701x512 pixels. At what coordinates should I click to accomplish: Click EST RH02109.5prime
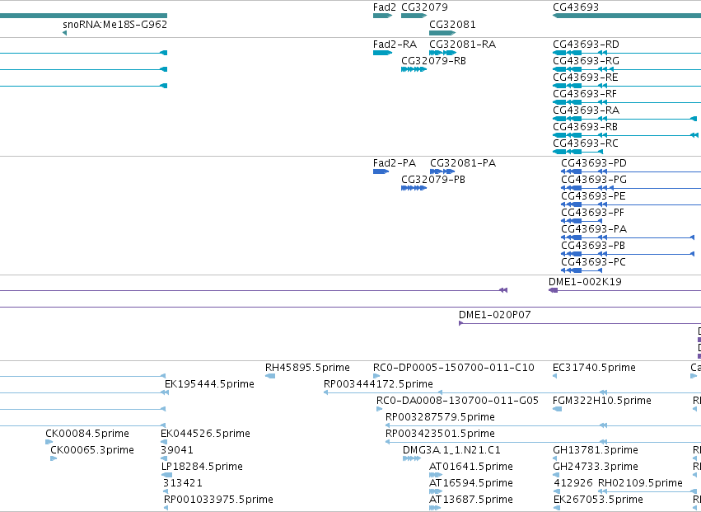(640, 483)
